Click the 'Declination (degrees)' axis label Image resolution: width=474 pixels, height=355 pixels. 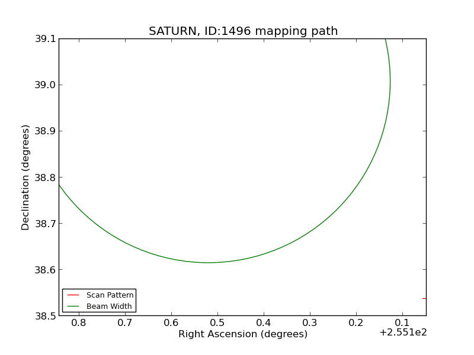pyautogui.click(x=25, y=177)
